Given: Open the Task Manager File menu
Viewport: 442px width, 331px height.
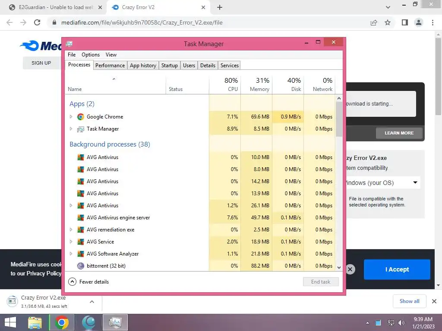Looking at the screenshot, I should click(72, 55).
